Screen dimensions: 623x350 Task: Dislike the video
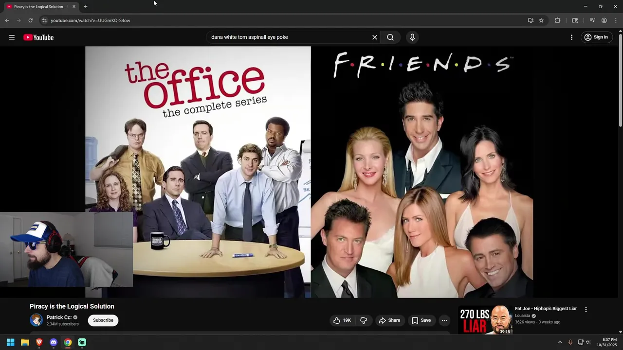pyautogui.click(x=364, y=320)
